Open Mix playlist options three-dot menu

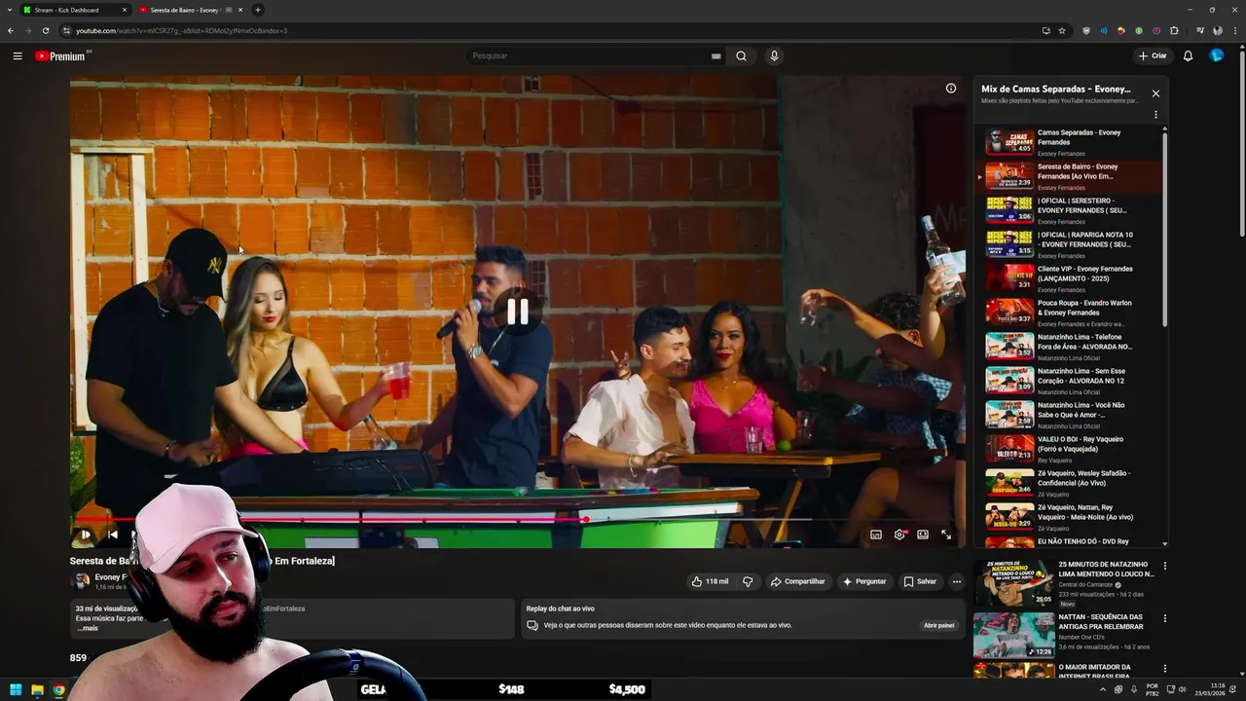[1155, 115]
